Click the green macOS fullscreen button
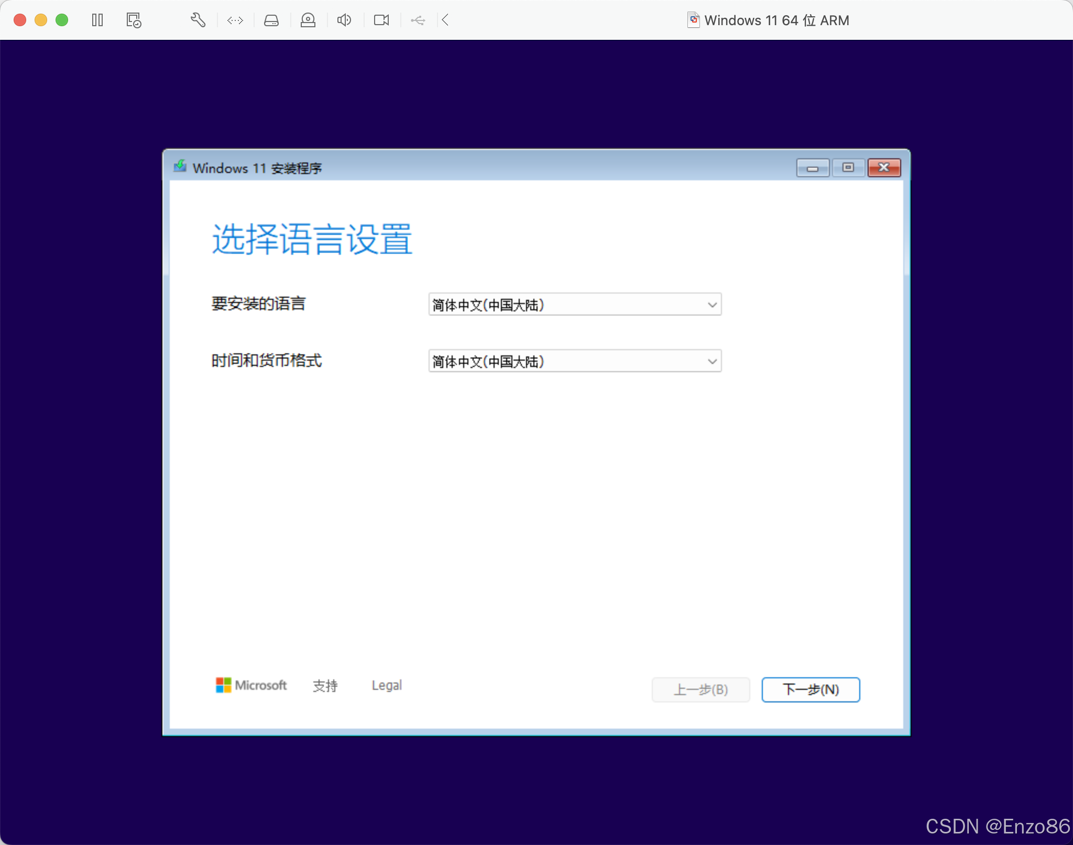The height and width of the screenshot is (845, 1073). [x=62, y=20]
